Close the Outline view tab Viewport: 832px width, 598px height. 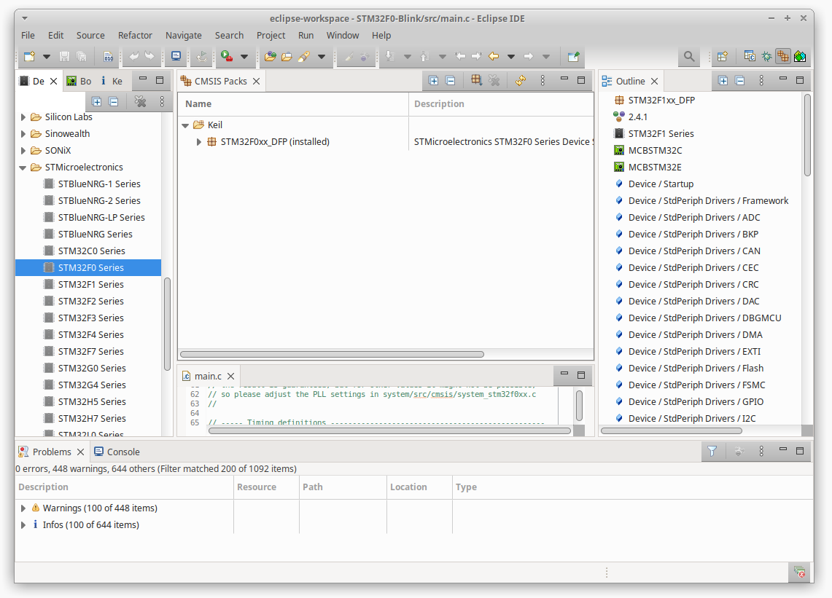click(x=655, y=81)
